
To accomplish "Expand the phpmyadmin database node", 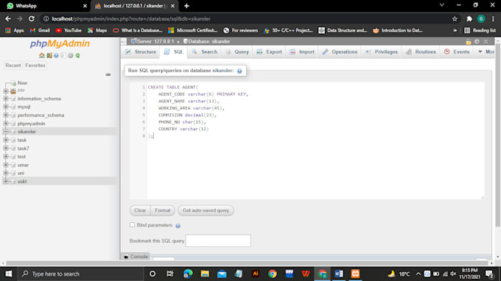I will [6, 124].
